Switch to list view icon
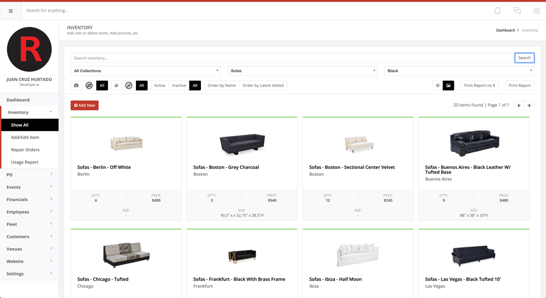The width and height of the screenshot is (546, 298). click(437, 85)
